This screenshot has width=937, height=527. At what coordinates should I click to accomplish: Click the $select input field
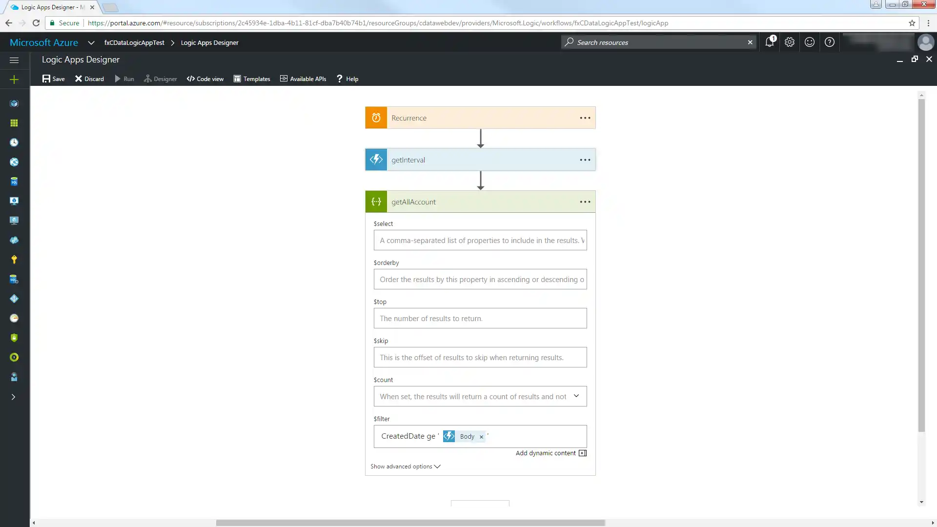point(480,240)
